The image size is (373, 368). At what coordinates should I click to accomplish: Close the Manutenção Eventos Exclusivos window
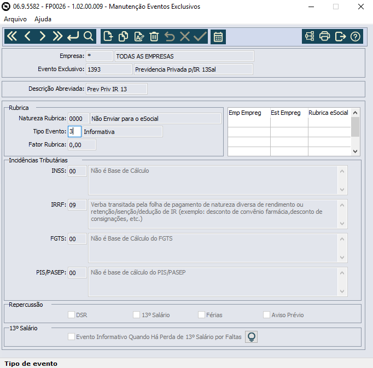point(361,7)
